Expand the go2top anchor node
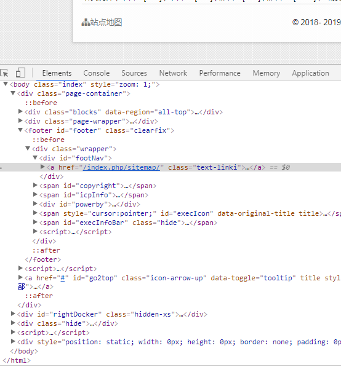The height and width of the screenshot is (367, 341). pos(20,278)
